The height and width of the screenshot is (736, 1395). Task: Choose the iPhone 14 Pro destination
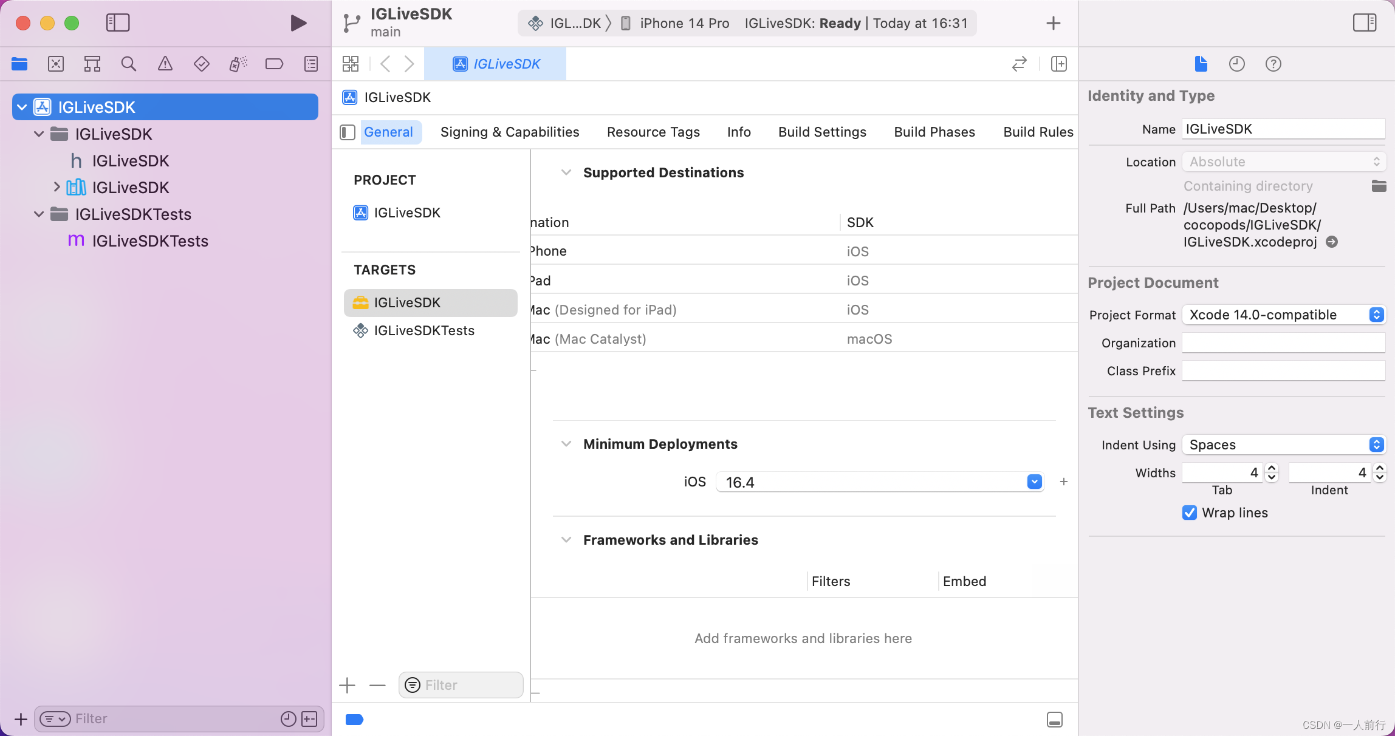(x=675, y=23)
